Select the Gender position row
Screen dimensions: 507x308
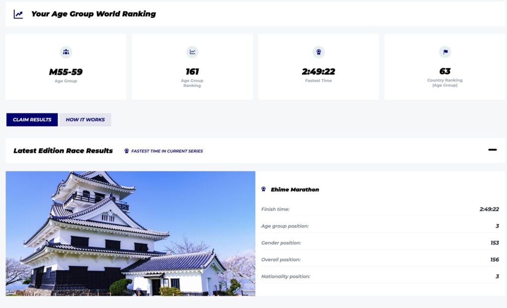click(380, 243)
